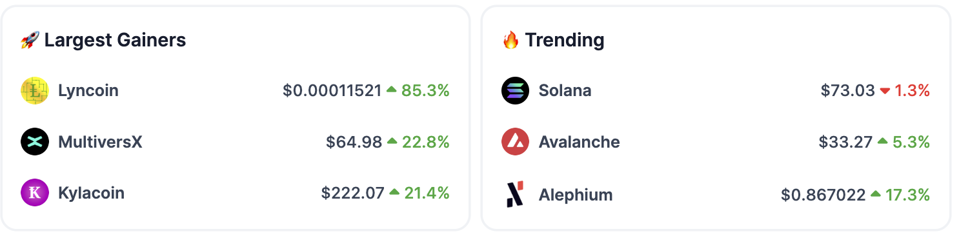This screenshot has width=959, height=236.
Task: Click the Solana logo icon
Action: pos(515,90)
